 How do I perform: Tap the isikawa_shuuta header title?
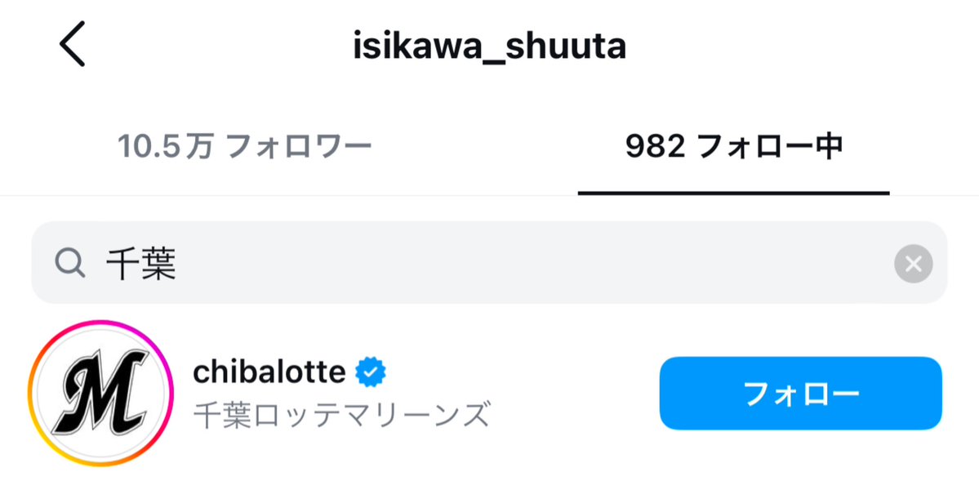pos(490,47)
